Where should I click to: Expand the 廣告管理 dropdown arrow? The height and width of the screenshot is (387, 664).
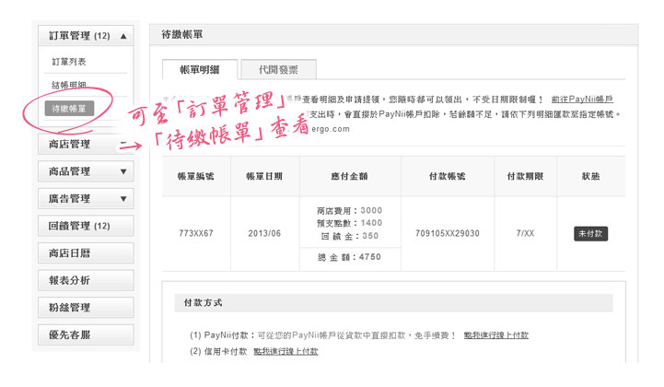(123, 199)
